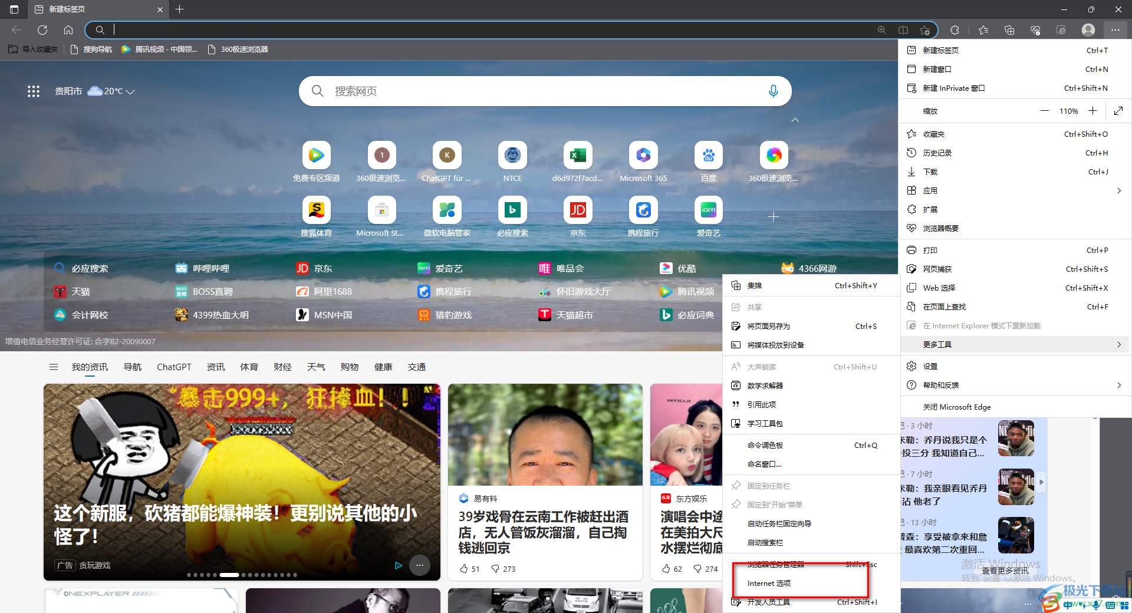The width and height of the screenshot is (1132, 613).
Task: Open the 39岁戏骨 news article card
Action: 545,482
